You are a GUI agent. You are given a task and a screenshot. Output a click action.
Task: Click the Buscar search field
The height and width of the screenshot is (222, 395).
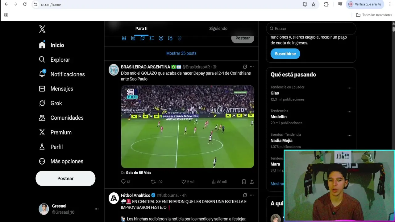311,28
